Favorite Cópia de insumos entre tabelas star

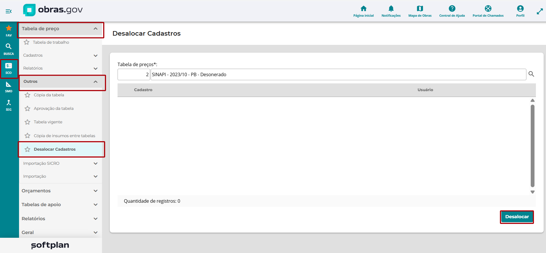(27, 135)
